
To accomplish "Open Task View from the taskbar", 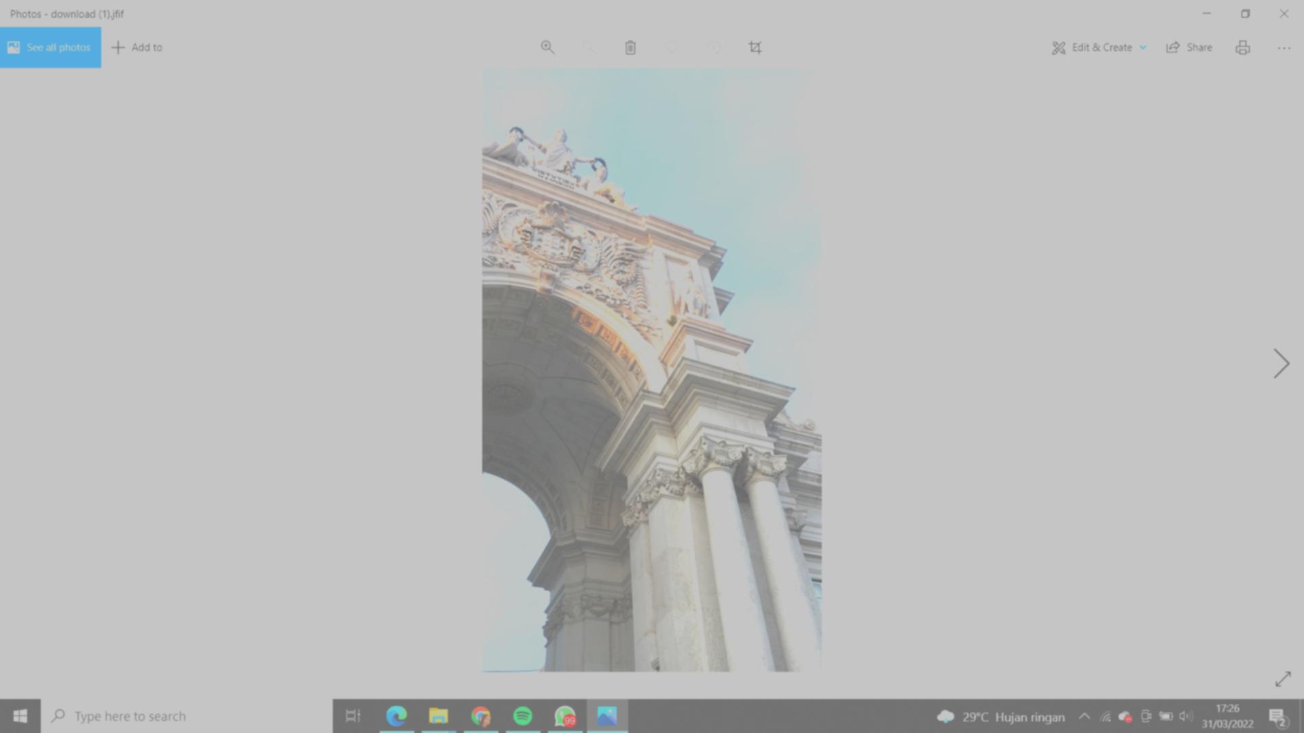I will coord(353,716).
